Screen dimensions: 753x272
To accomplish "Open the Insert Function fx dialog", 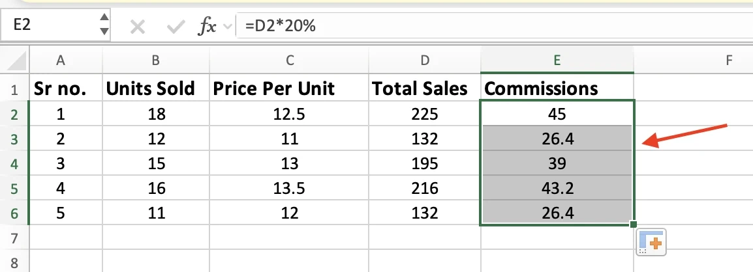I will coord(207,27).
